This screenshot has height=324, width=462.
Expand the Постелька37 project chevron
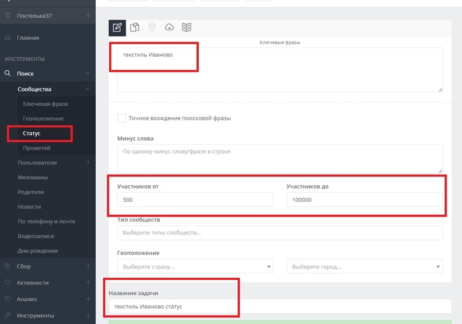coord(88,15)
